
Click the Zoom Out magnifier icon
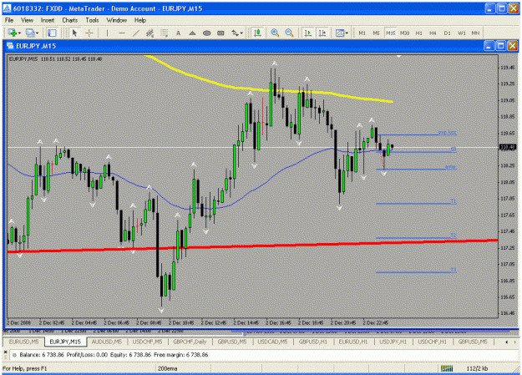click(289, 33)
